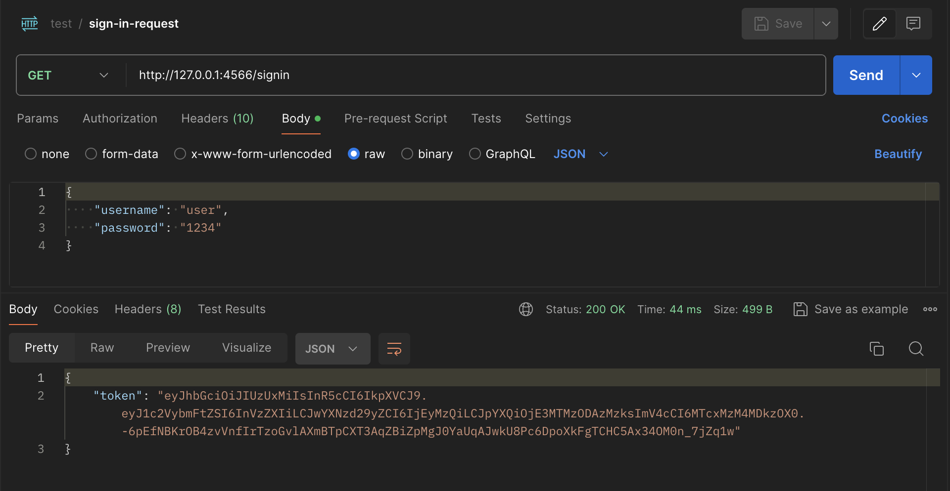The image size is (950, 491).
Task: Switch response view to Pretty
Action: [42, 348]
